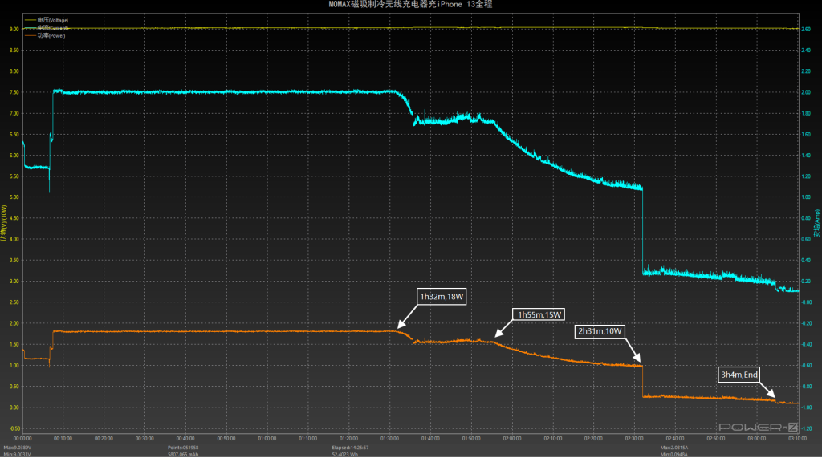Click the 02:30:00 time axis tick

coord(634,438)
